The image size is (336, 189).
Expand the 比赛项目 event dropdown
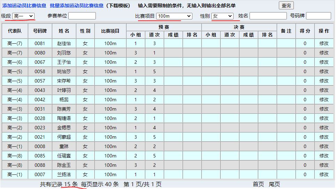click(174, 16)
